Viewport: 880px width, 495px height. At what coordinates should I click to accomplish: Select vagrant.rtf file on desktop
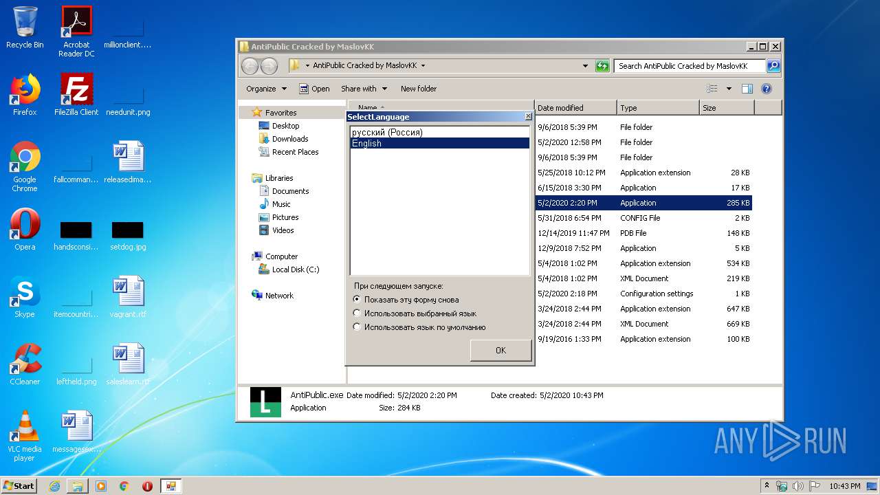tap(128, 297)
